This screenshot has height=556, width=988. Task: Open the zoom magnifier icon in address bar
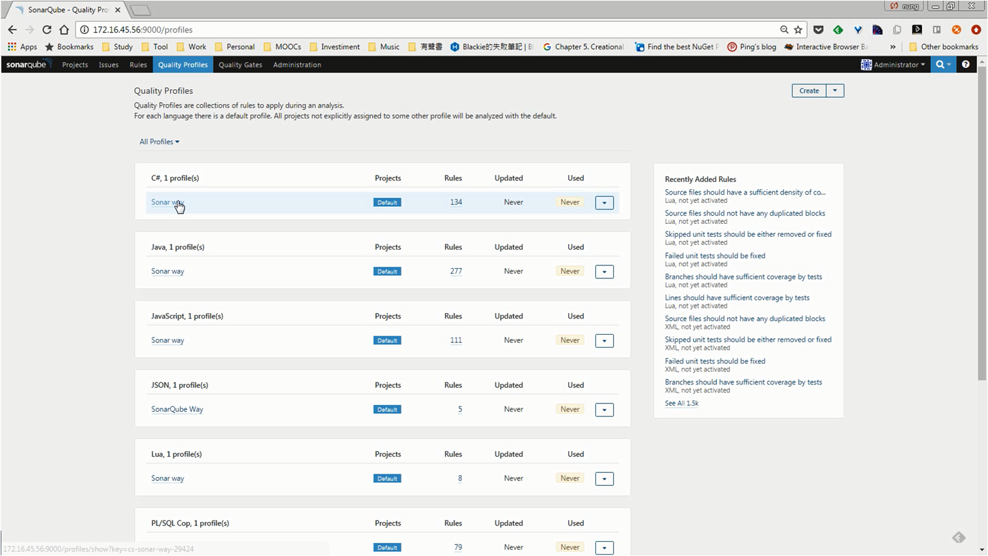784,29
